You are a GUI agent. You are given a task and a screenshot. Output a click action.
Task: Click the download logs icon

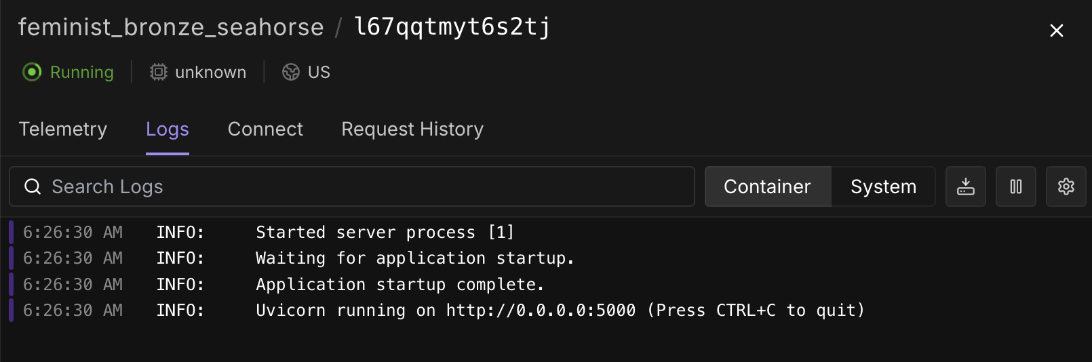tap(965, 186)
